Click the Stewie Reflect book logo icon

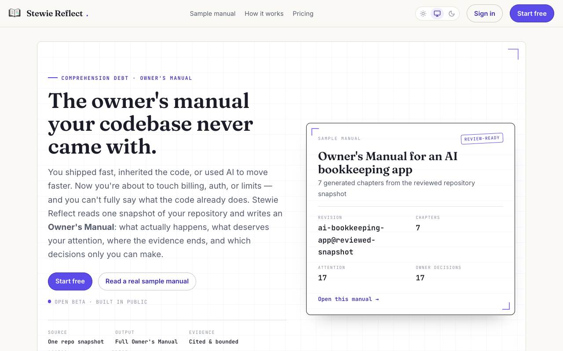(x=15, y=13)
